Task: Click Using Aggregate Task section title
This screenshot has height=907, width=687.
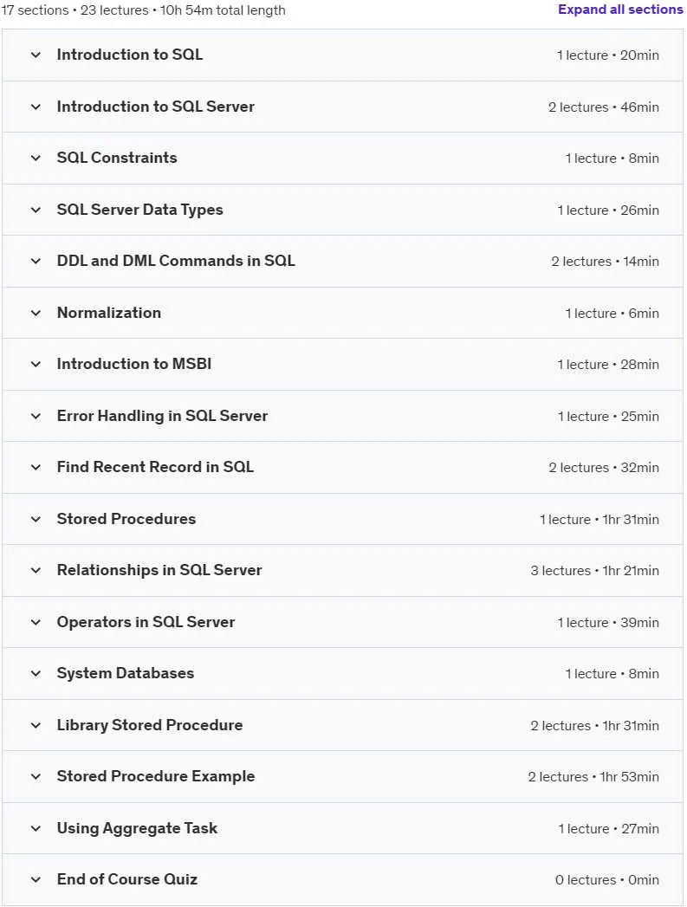Action: [x=137, y=828]
